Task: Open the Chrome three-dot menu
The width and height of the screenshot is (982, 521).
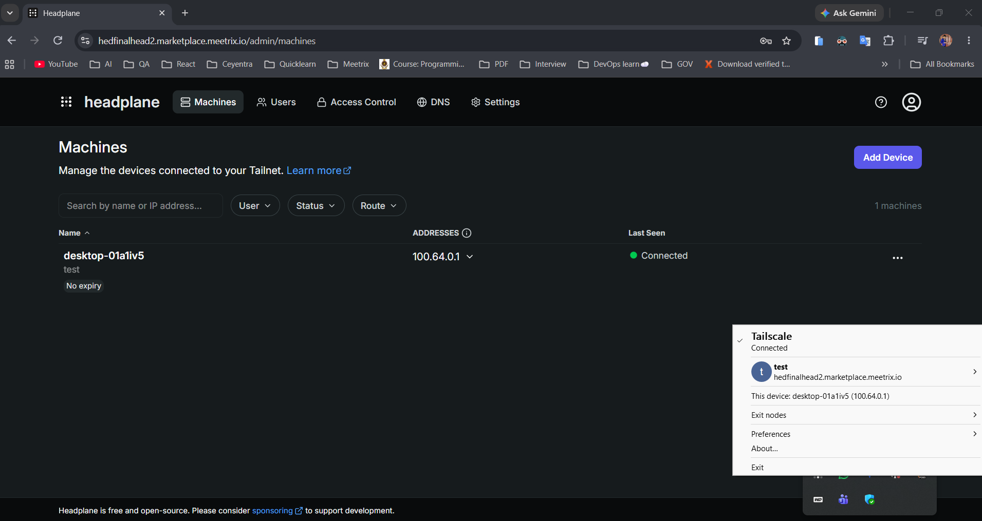Action: [x=969, y=41]
